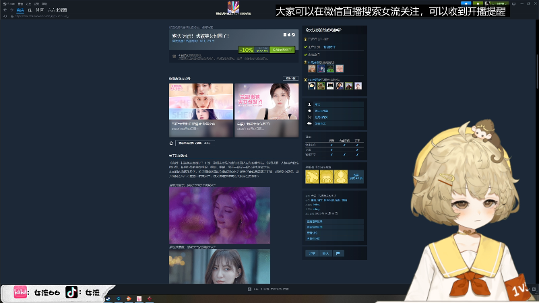The height and width of the screenshot is (303, 539).
Task: Click the flag report button
Action: 338,253
